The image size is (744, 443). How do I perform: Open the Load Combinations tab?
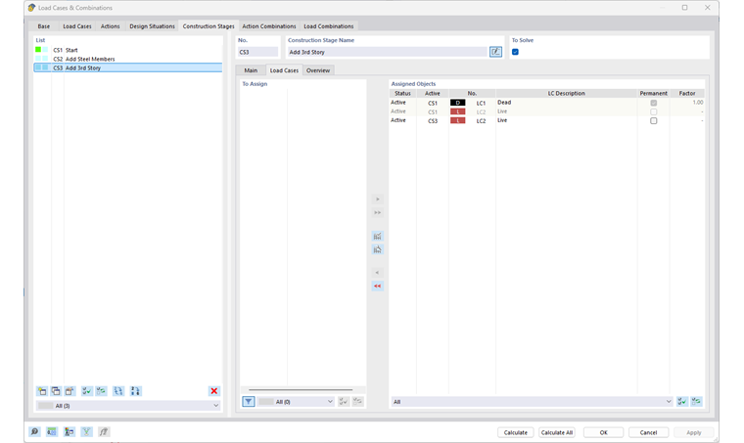pos(328,26)
